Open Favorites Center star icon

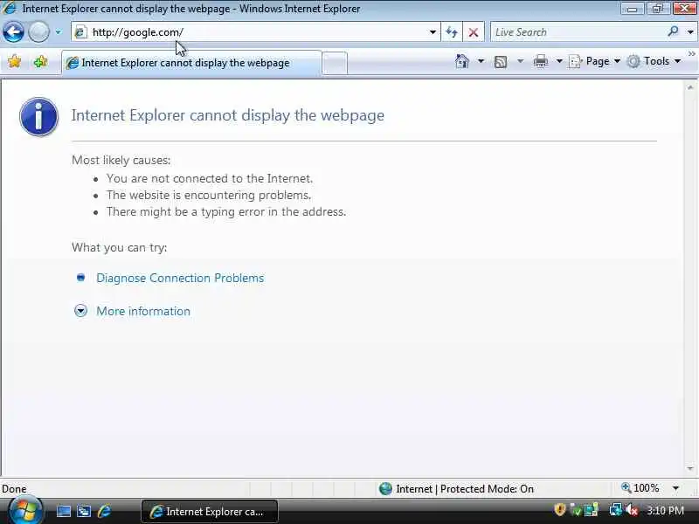[x=14, y=61]
